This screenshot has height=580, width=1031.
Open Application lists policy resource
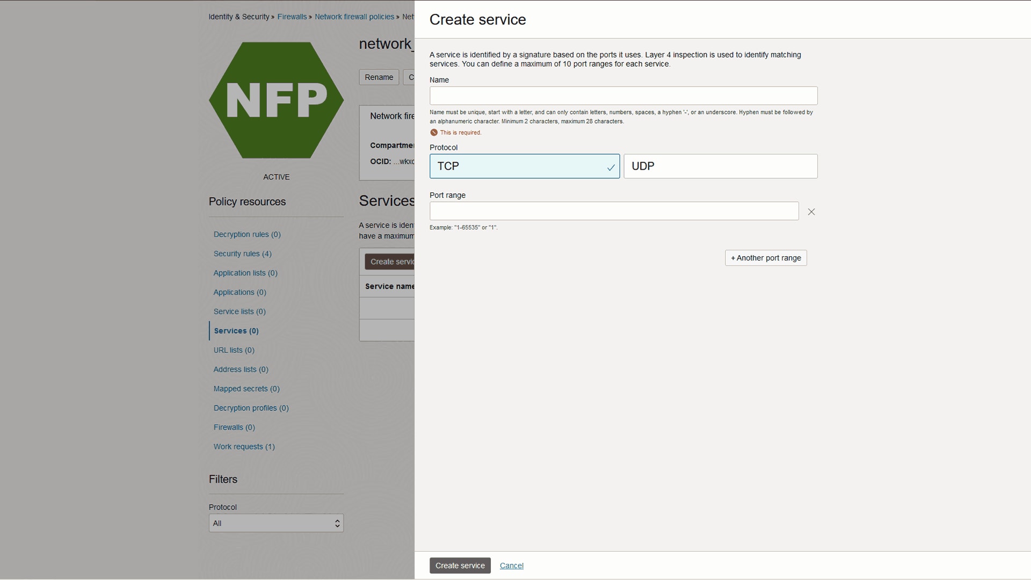[245, 273]
